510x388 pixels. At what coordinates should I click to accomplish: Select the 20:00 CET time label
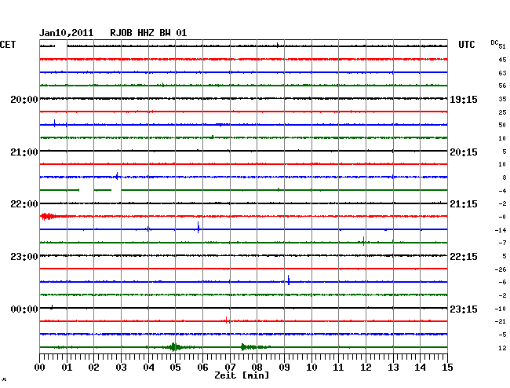(x=24, y=100)
